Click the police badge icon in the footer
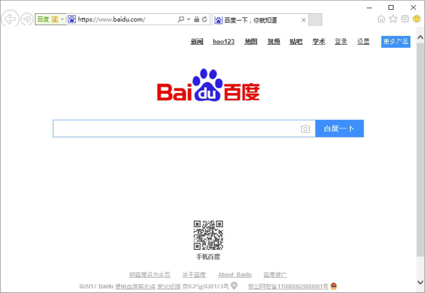 [x=334, y=286]
